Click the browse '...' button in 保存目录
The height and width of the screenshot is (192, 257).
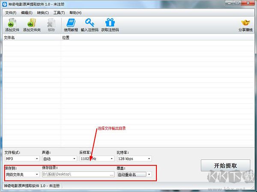pos(112,175)
